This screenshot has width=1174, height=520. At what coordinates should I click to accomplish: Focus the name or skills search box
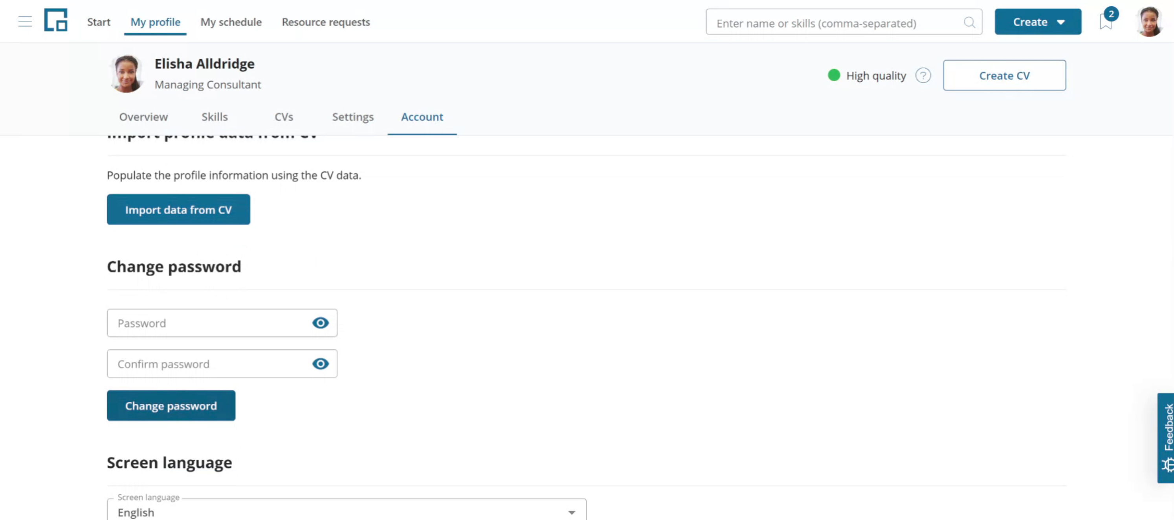click(x=844, y=22)
